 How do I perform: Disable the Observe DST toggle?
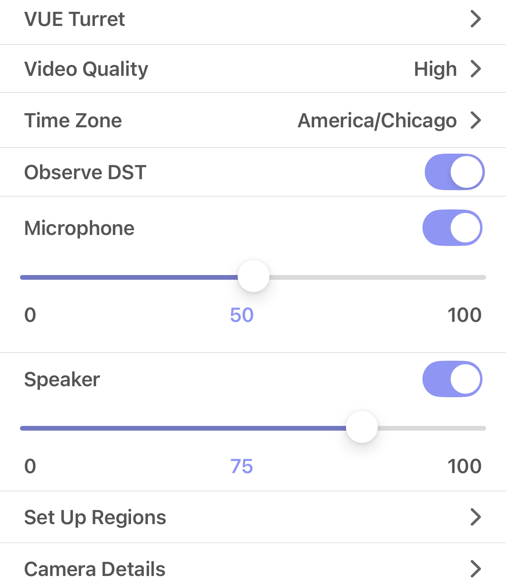coord(454,172)
